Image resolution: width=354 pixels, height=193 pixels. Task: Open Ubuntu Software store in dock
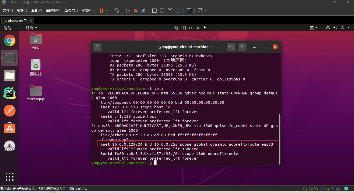click(x=10, y=128)
